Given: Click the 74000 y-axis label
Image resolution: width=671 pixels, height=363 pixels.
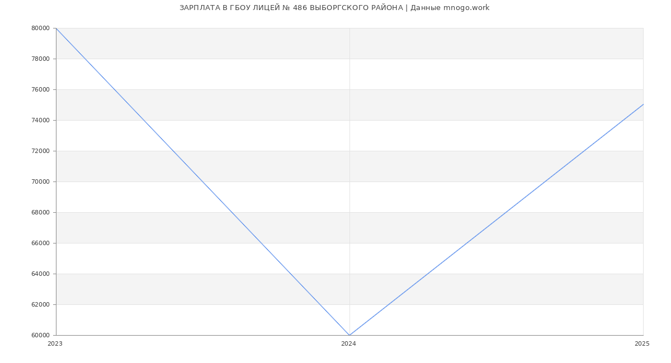Looking at the screenshot, I should click(41, 120).
